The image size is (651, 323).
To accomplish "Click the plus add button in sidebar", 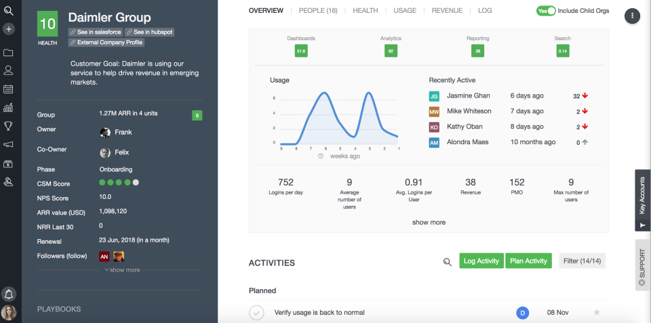I will (x=8, y=29).
